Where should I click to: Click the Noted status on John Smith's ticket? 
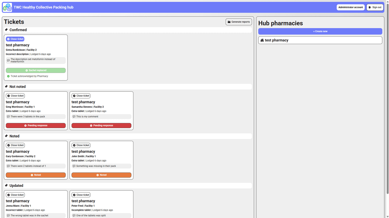[x=102, y=175]
